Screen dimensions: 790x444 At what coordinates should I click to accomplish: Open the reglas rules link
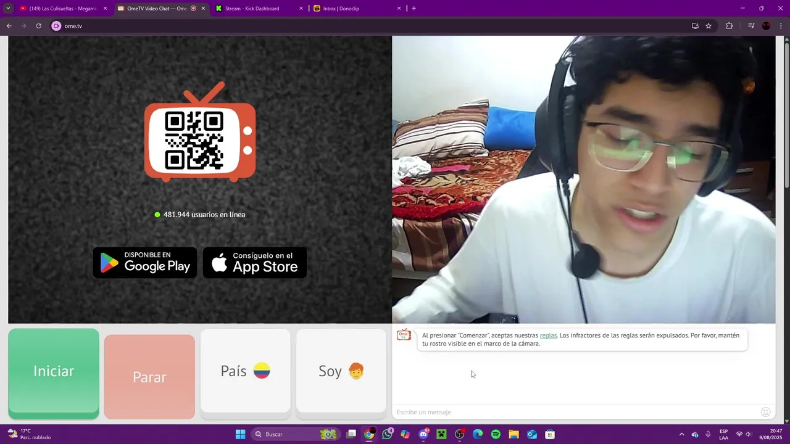(548, 335)
